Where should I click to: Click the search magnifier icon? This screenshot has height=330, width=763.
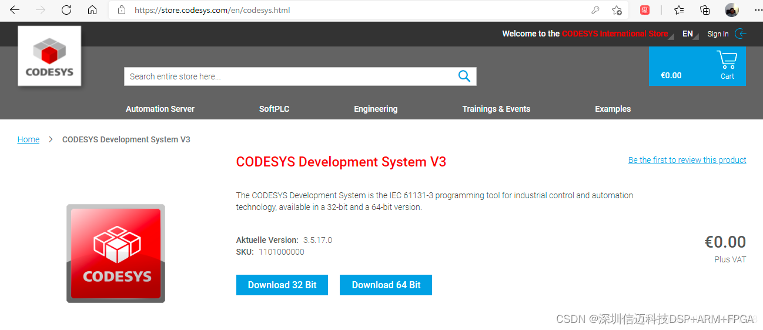[x=464, y=76]
